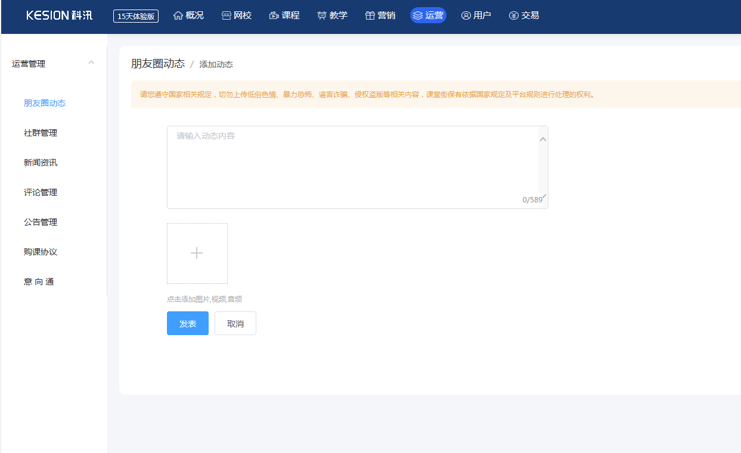Image resolution: width=741 pixels, height=453 pixels.
Task: Click the plus icon to add media
Action: (197, 254)
